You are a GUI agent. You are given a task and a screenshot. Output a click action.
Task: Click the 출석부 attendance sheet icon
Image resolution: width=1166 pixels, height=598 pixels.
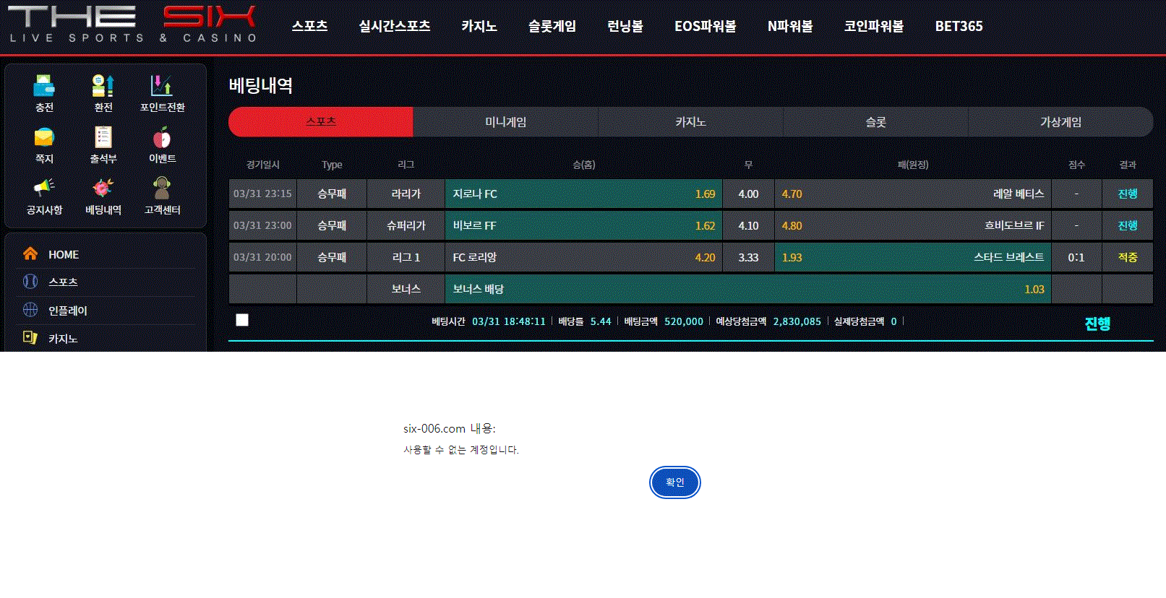point(103,138)
